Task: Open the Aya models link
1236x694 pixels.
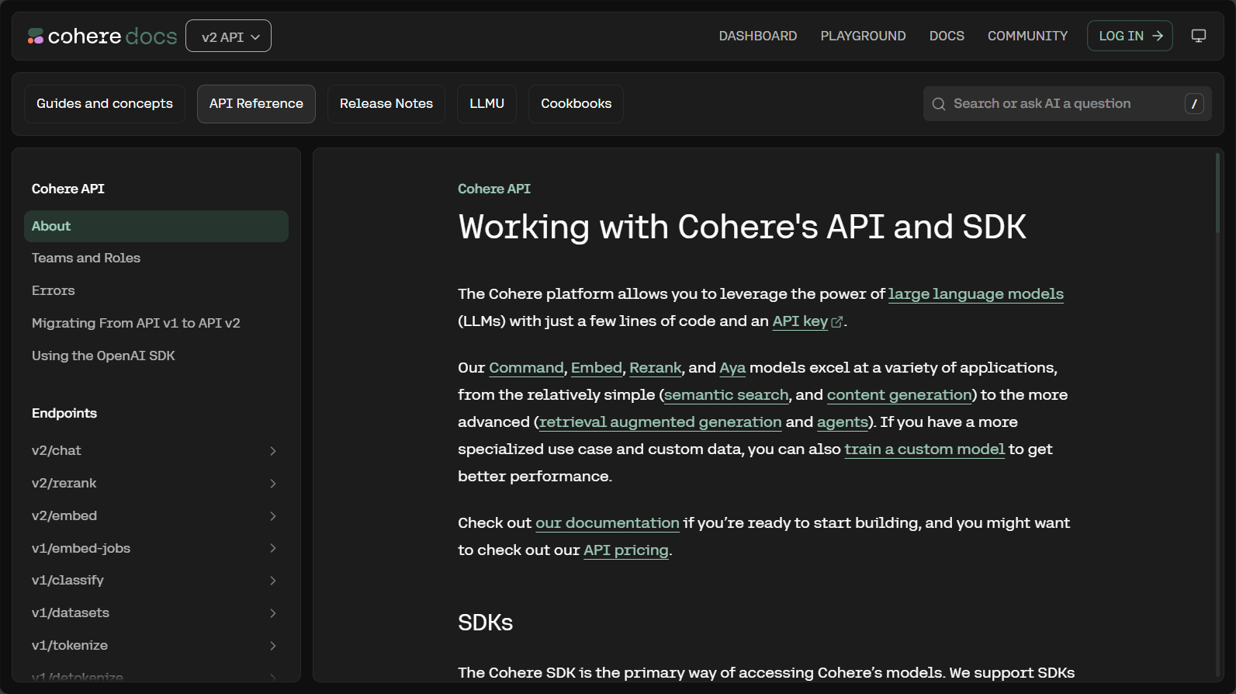Action: (732, 368)
